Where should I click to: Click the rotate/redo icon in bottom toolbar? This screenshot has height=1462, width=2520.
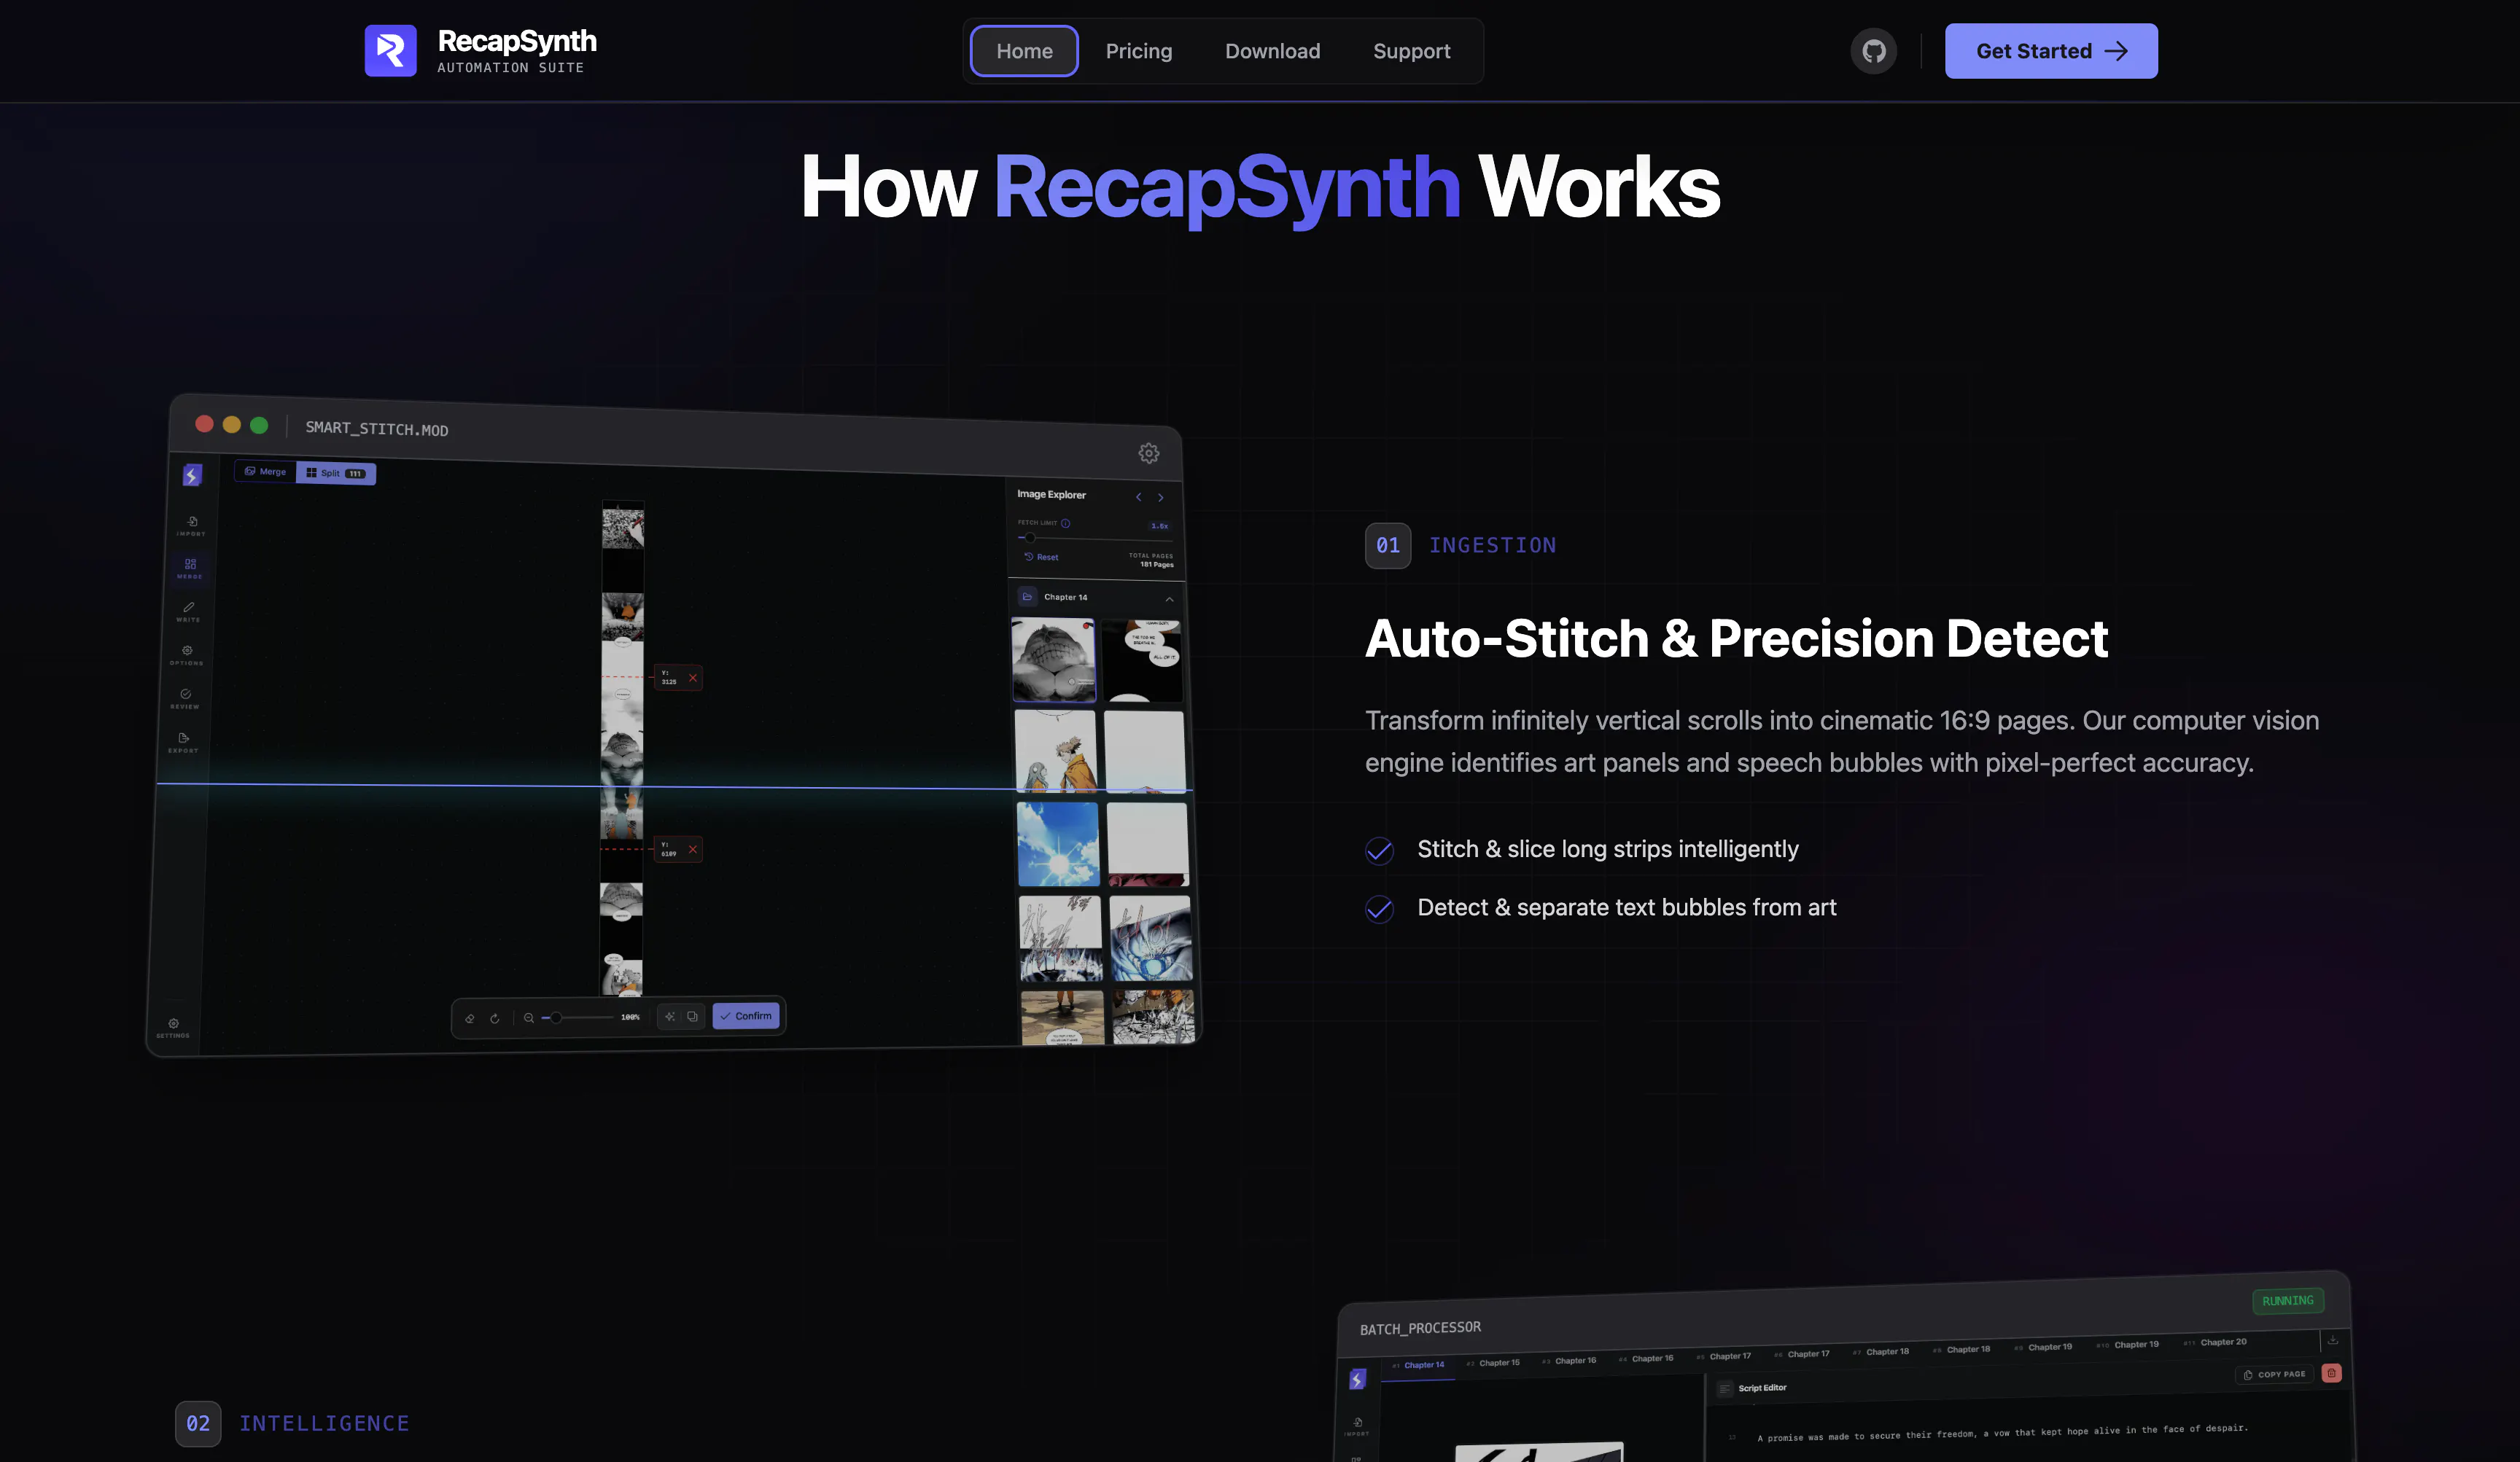coord(495,1018)
